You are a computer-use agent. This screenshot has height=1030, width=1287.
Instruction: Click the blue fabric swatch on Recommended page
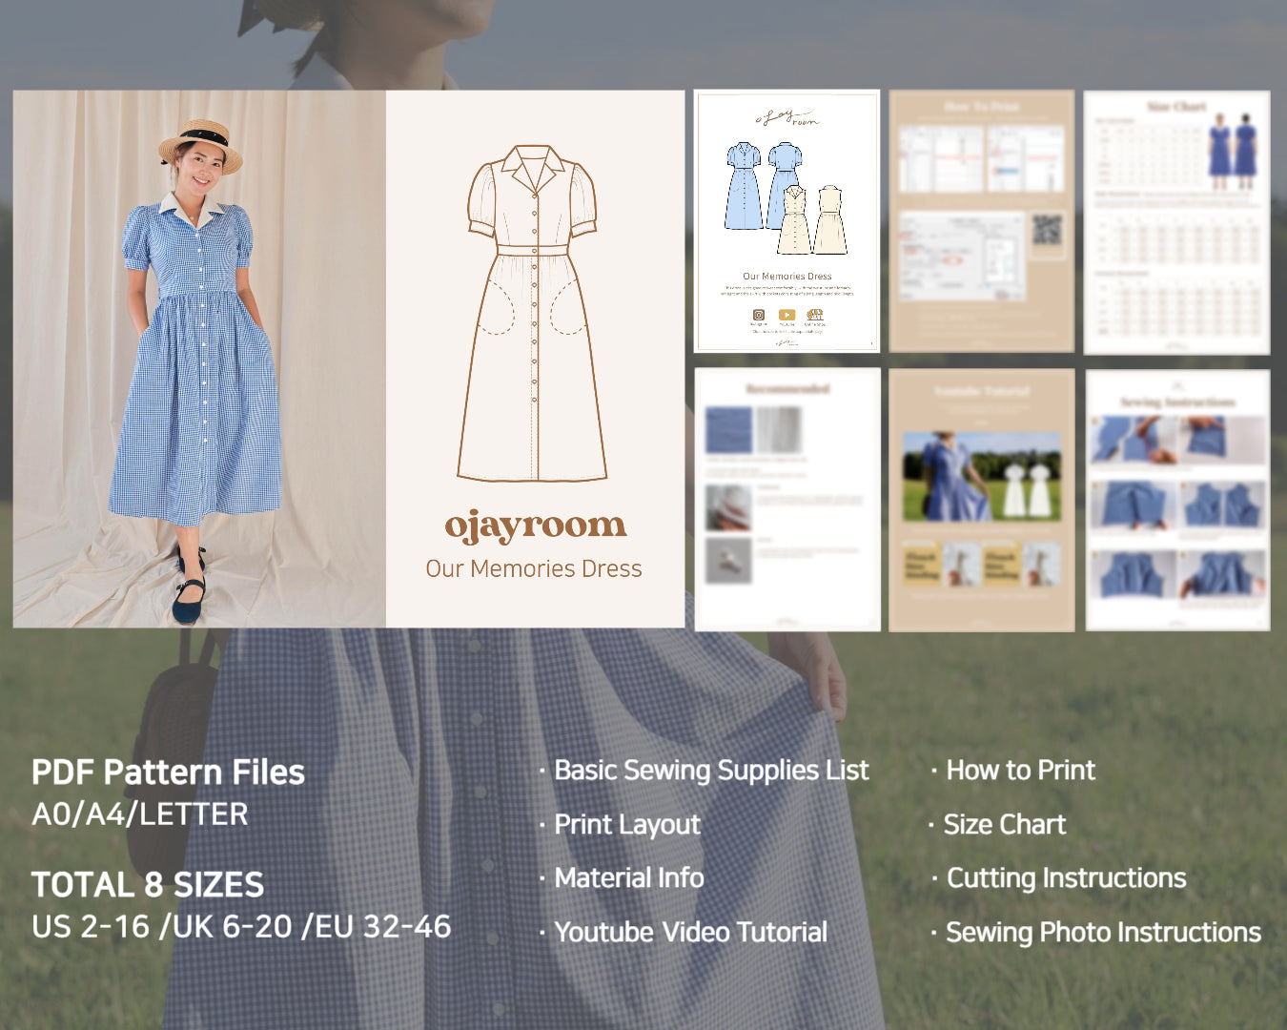[728, 430]
